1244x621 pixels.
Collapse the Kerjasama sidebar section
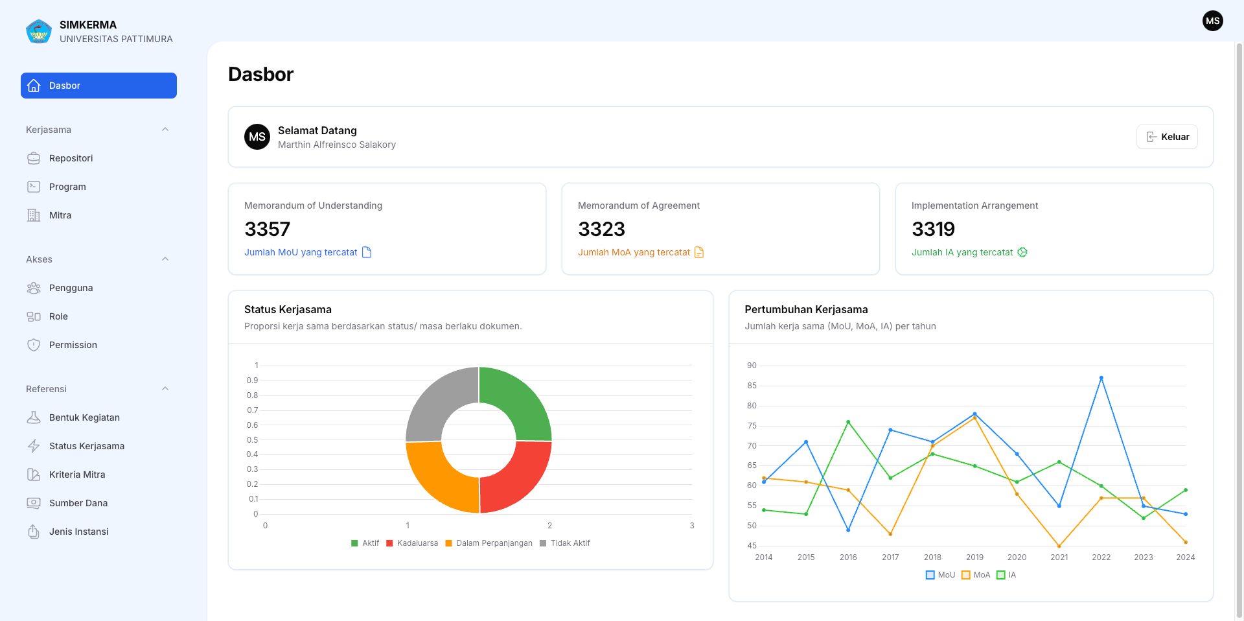pyautogui.click(x=166, y=129)
